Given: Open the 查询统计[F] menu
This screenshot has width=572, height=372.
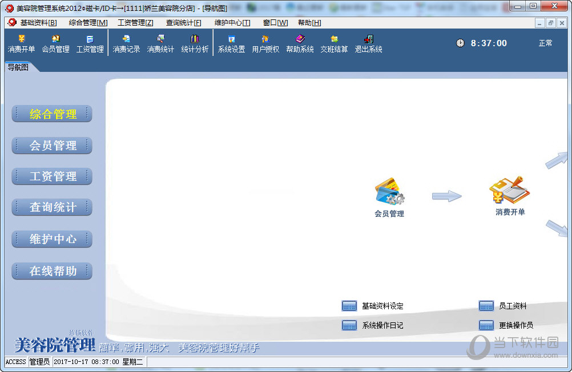Looking at the screenshot, I should (183, 23).
